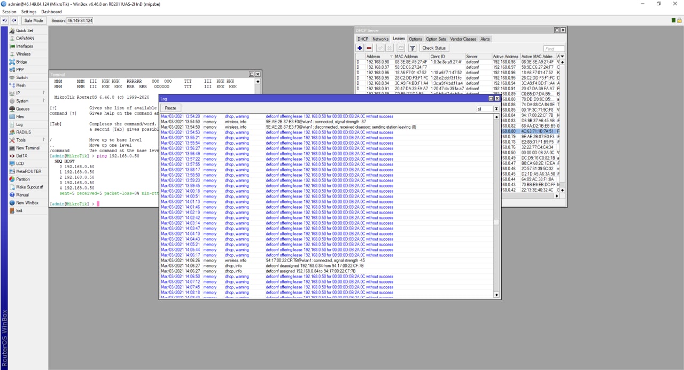Remove selected lease with minus icon
684x370 pixels.
coord(369,48)
